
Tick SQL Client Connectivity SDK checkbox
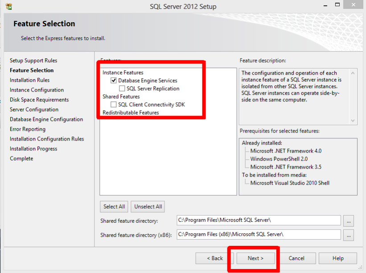tap(113, 104)
